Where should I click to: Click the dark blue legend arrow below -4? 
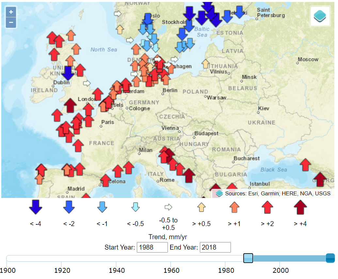(35, 207)
